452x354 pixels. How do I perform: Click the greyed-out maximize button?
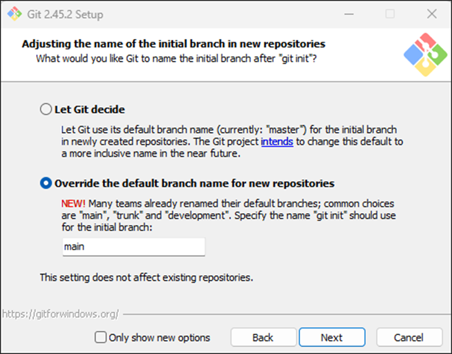pos(390,14)
